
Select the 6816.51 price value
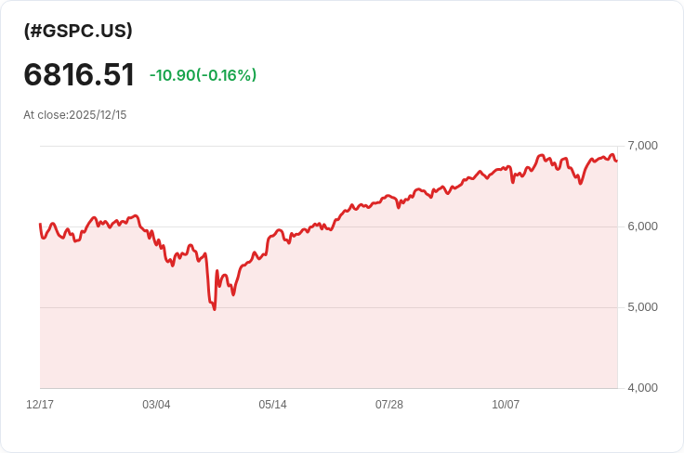pyautogui.click(x=79, y=75)
